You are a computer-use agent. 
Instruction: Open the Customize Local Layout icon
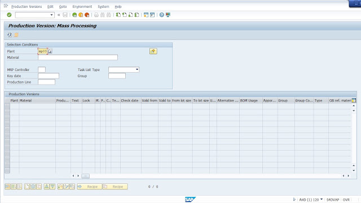168,15
